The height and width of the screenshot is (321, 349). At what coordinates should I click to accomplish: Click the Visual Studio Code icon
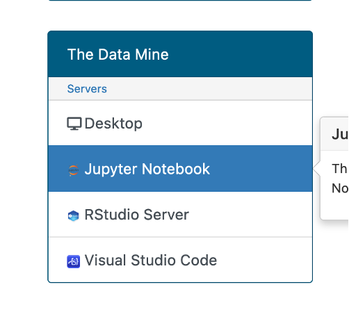tap(74, 261)
